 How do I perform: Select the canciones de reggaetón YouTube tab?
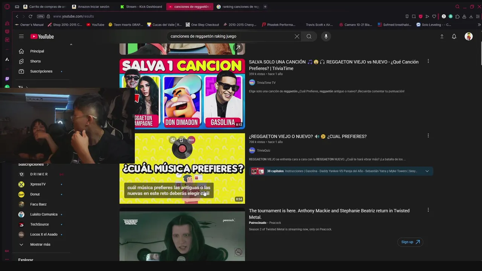[x=189, y=7]
